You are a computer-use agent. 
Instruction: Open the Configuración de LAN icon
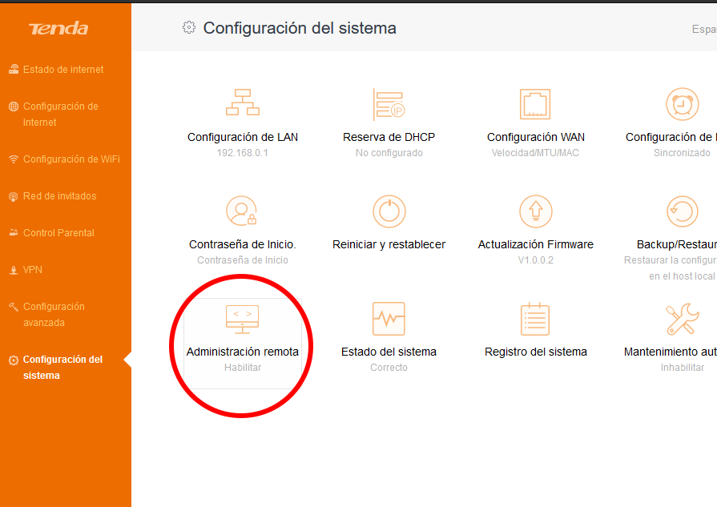coord(243,104)
